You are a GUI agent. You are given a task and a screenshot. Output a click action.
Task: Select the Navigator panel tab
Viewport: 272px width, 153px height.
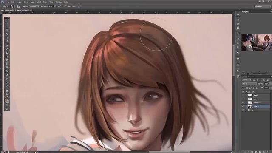(245, 12)
